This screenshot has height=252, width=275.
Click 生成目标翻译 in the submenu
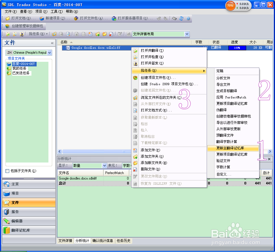point(233,91)
